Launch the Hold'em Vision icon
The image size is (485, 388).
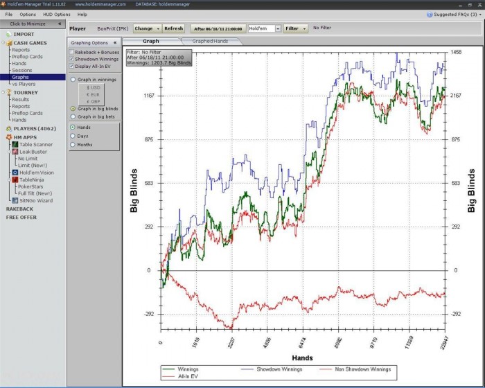pos(15,173)
